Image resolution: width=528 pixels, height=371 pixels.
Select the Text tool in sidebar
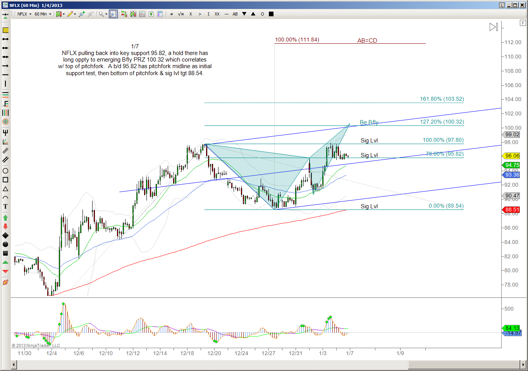[5, 206]
